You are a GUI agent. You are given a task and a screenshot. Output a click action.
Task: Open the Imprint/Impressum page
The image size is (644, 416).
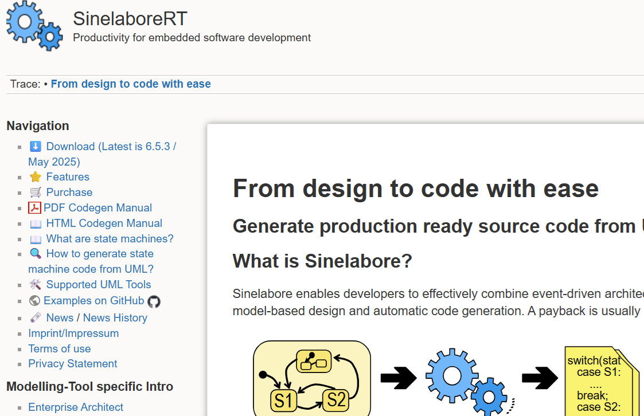pyautogui.click(x=73, y=333)
